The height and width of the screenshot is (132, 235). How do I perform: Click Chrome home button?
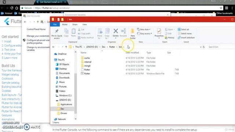pyautogui.click(x=17, y=8)
